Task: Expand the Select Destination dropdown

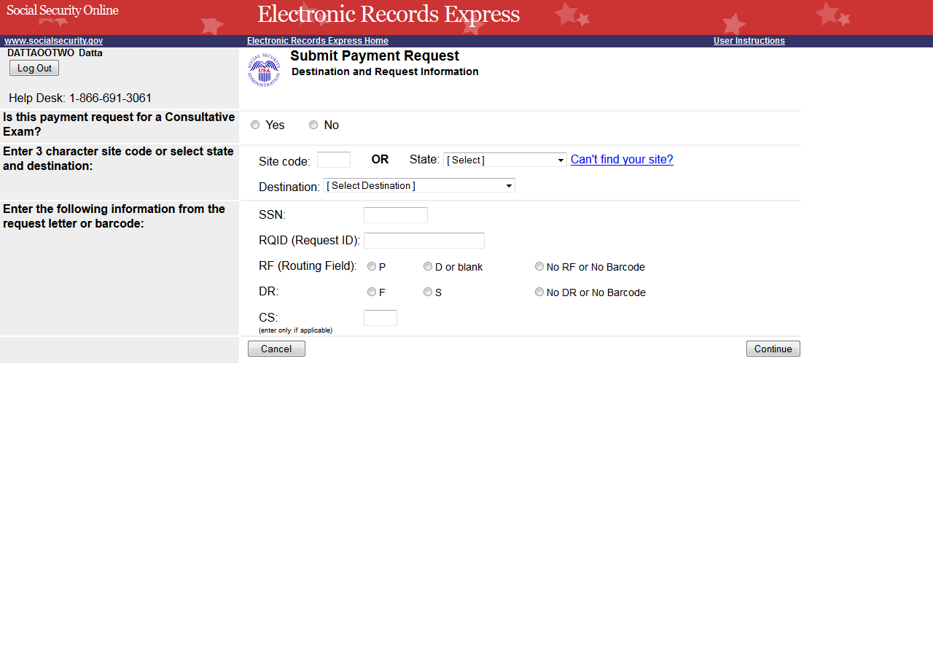Action: (x=419, y=185)
